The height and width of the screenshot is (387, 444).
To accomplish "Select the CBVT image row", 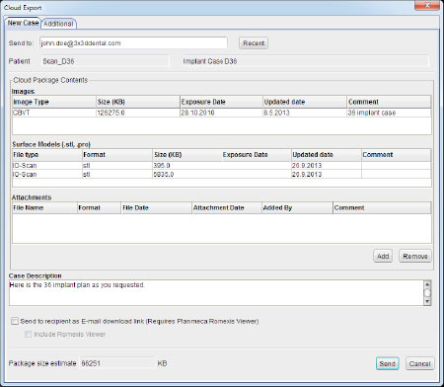I will 222,113.
